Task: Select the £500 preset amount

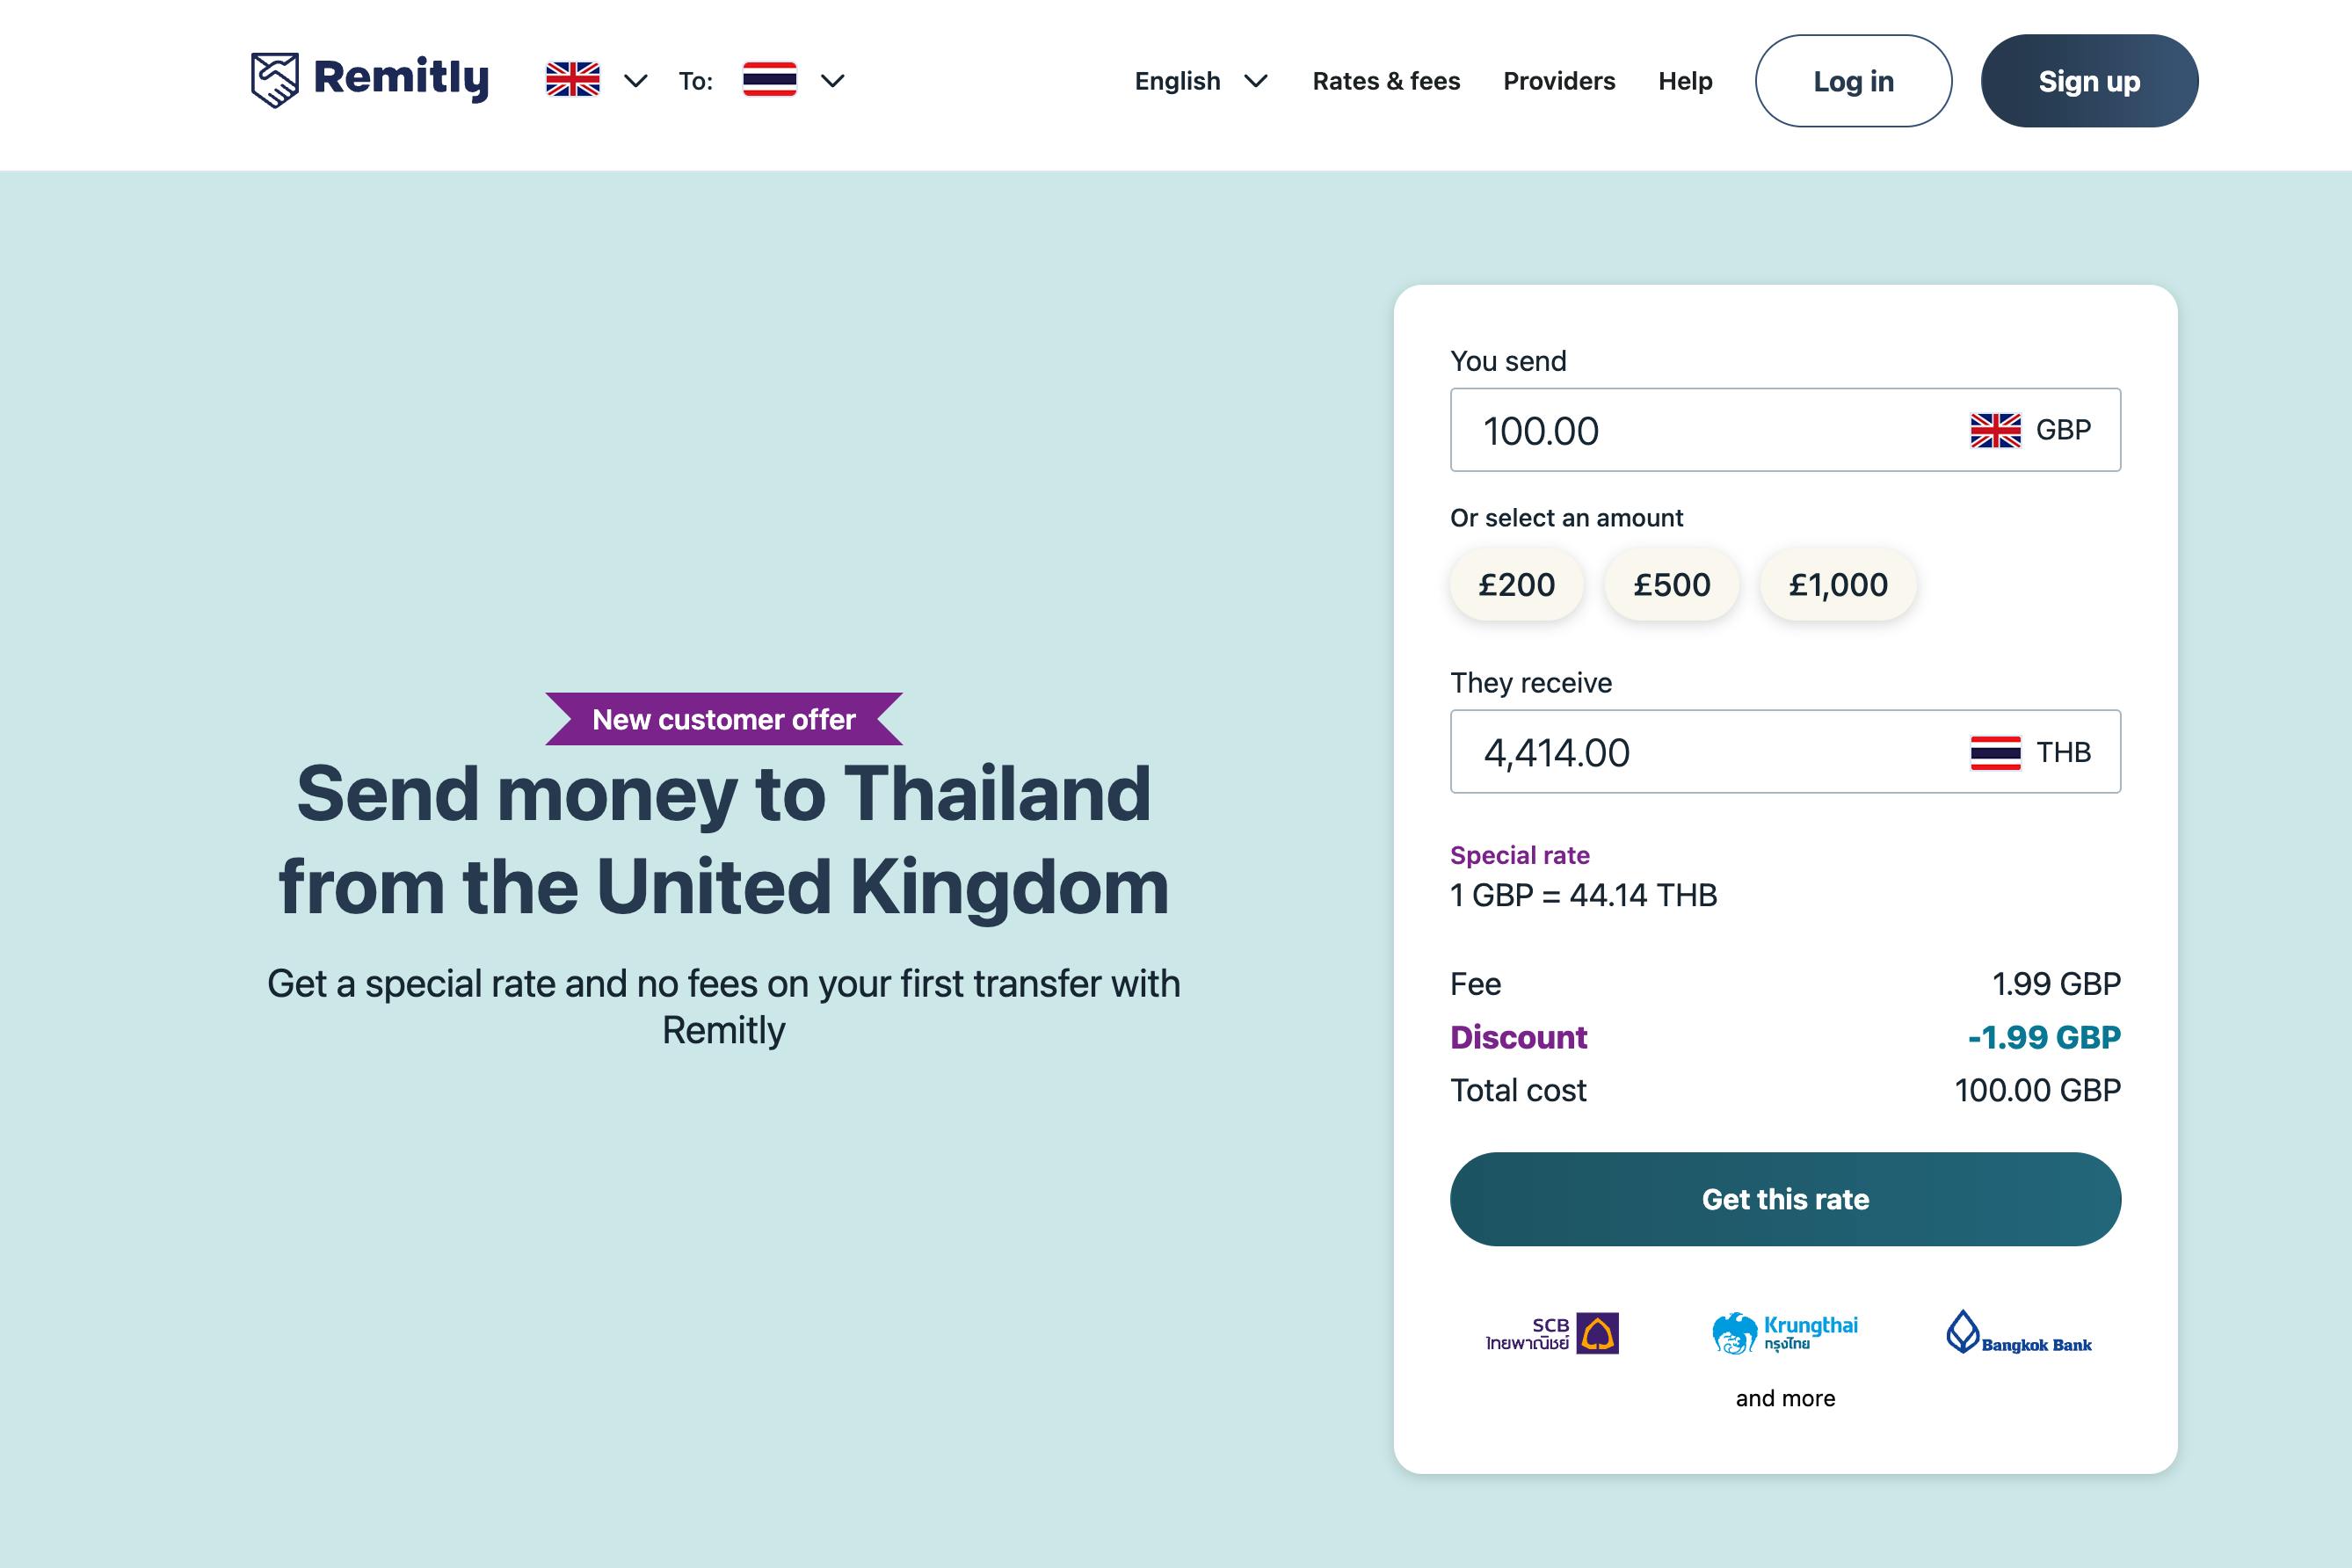Action: [1670, 585]
